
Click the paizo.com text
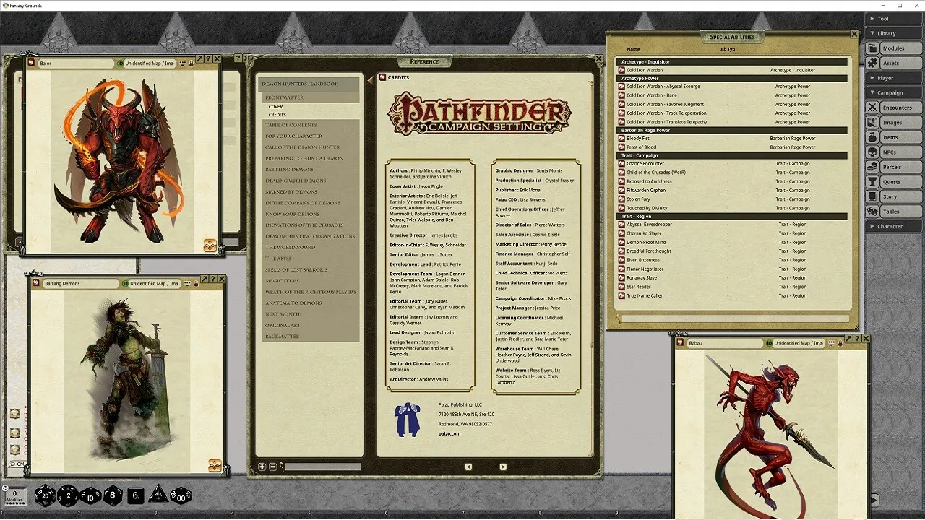(x=449, y=433)
